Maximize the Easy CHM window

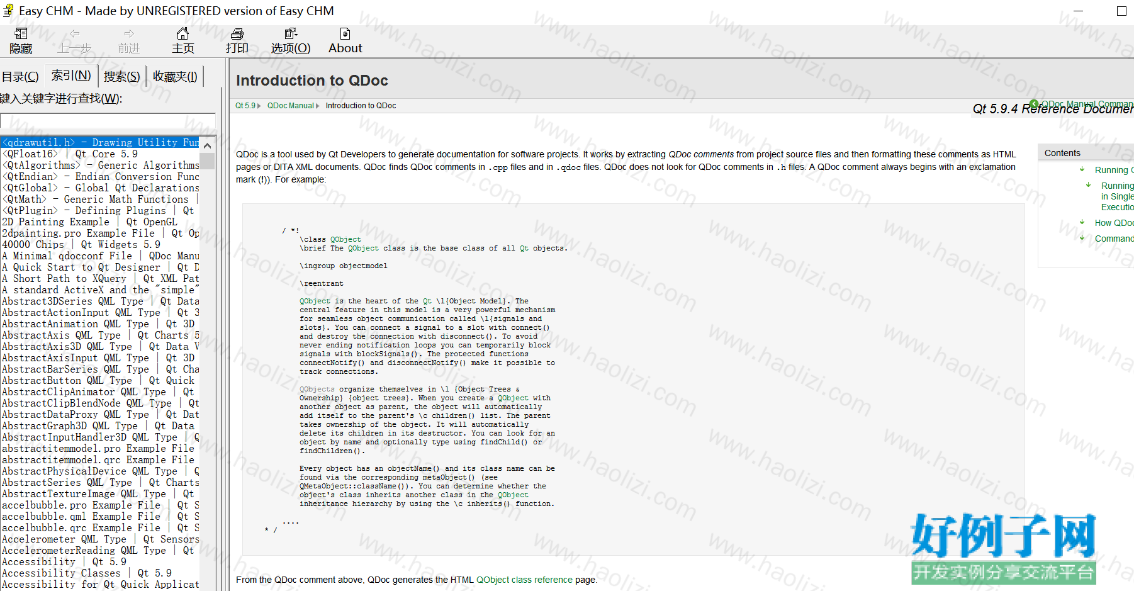pos(1121,11)
